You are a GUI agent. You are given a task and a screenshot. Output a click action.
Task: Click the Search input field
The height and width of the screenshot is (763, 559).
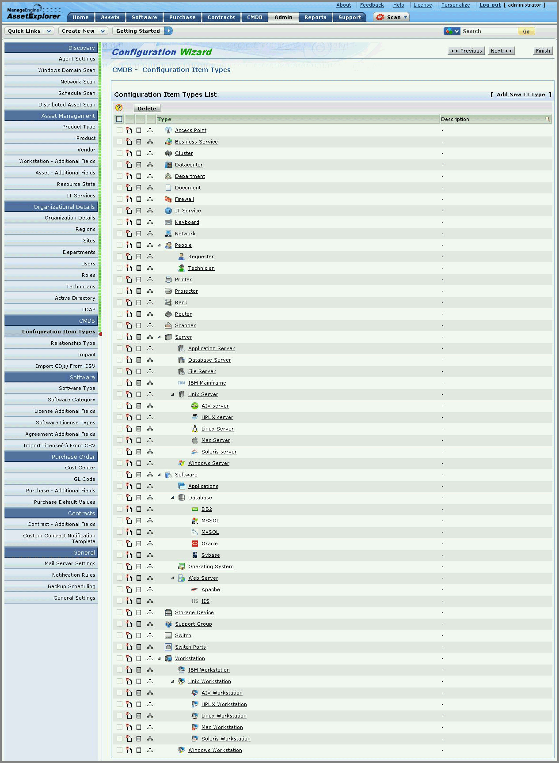(x=489, y=31)
